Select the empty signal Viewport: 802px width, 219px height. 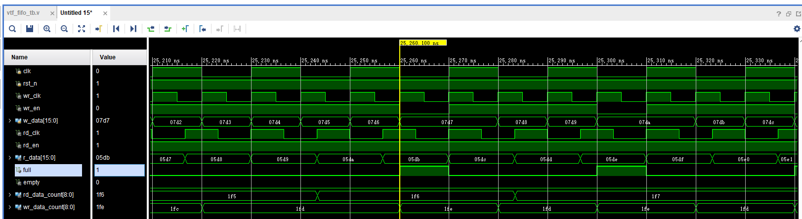click(x=31, y=182)
